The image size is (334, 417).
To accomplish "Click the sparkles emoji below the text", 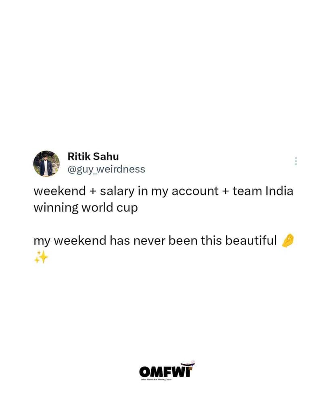I will pos(41,257).
